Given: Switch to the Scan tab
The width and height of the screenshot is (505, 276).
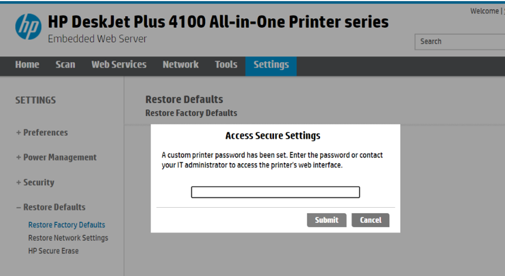Looking at the screenshot, I should pos(65,65).
